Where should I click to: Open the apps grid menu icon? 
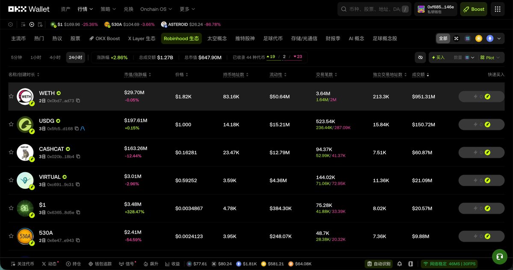coord(497,9)
